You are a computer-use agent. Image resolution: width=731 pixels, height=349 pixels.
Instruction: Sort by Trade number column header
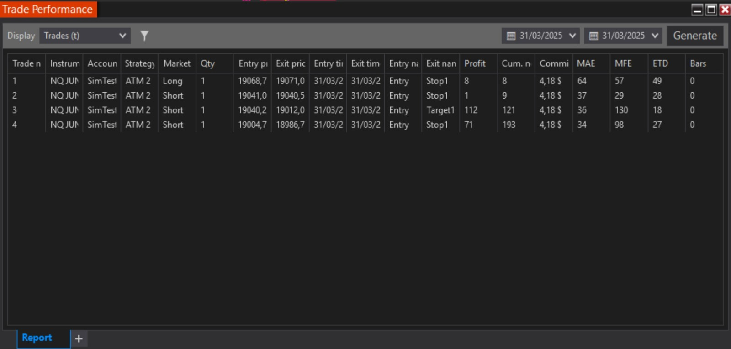coord(26,63)
